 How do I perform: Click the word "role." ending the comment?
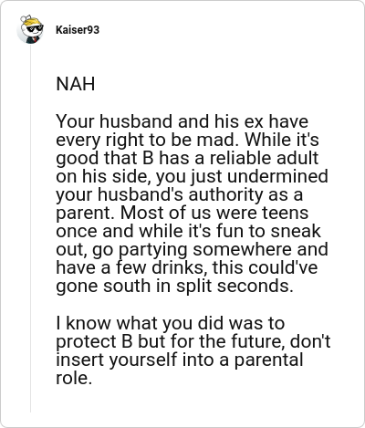coord(74,378)
